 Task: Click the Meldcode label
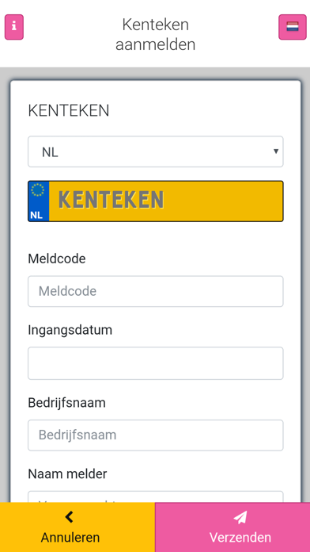click(57, 259)
